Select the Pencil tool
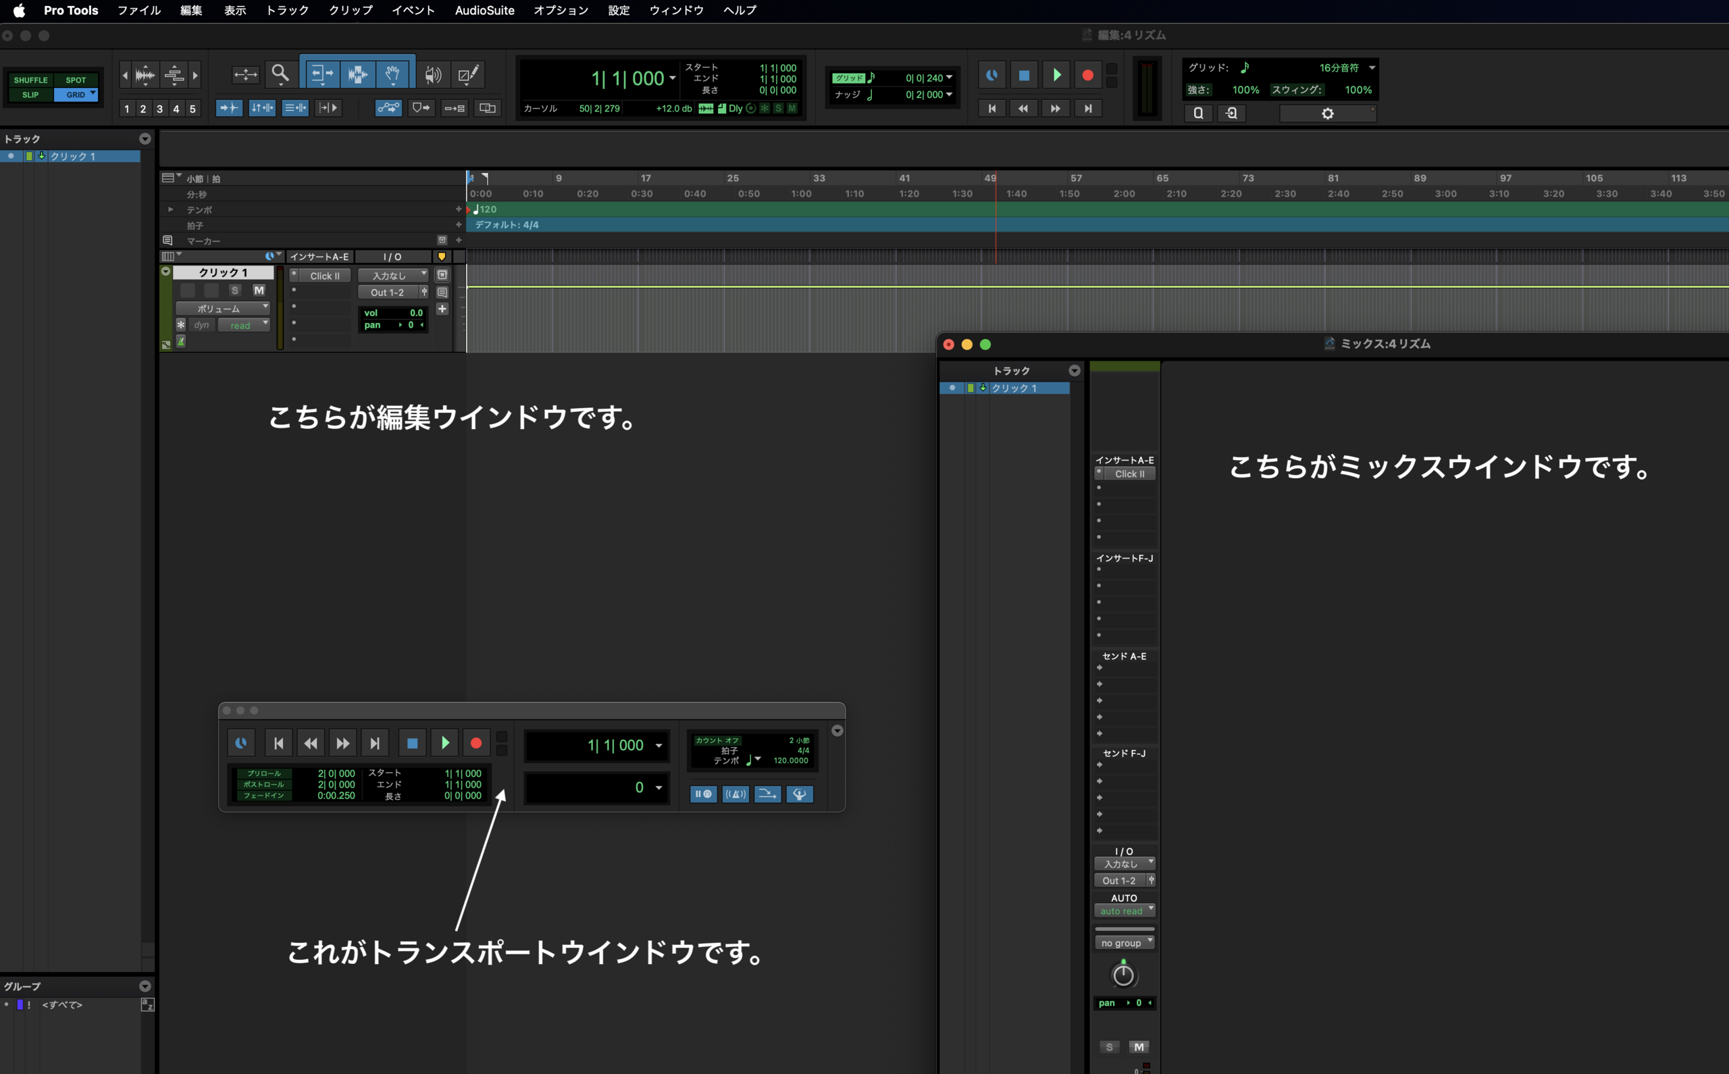1729x1074 pixels. (x=468, y=74)
